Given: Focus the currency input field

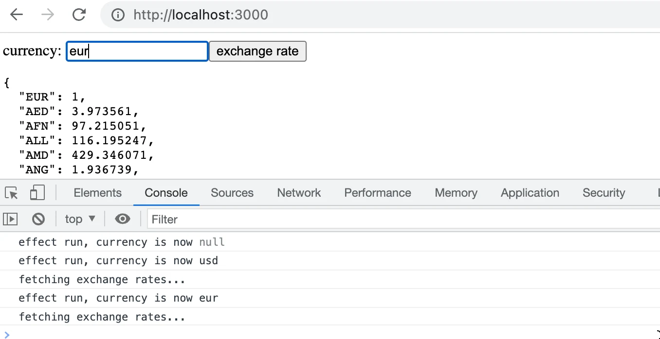Looking at the screenshot, I should pos(137,51).
